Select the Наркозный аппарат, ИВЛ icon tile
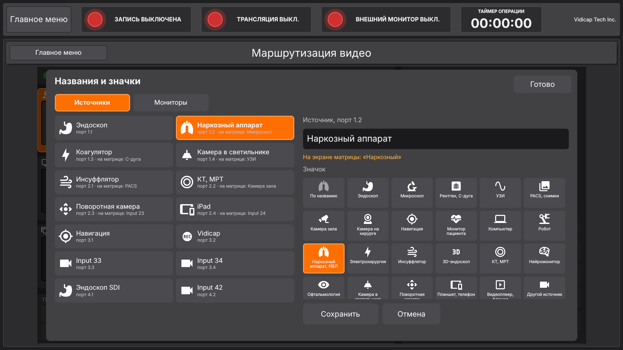Image resolution: width=623 pixels, height=350 pixels. [324, 258]
